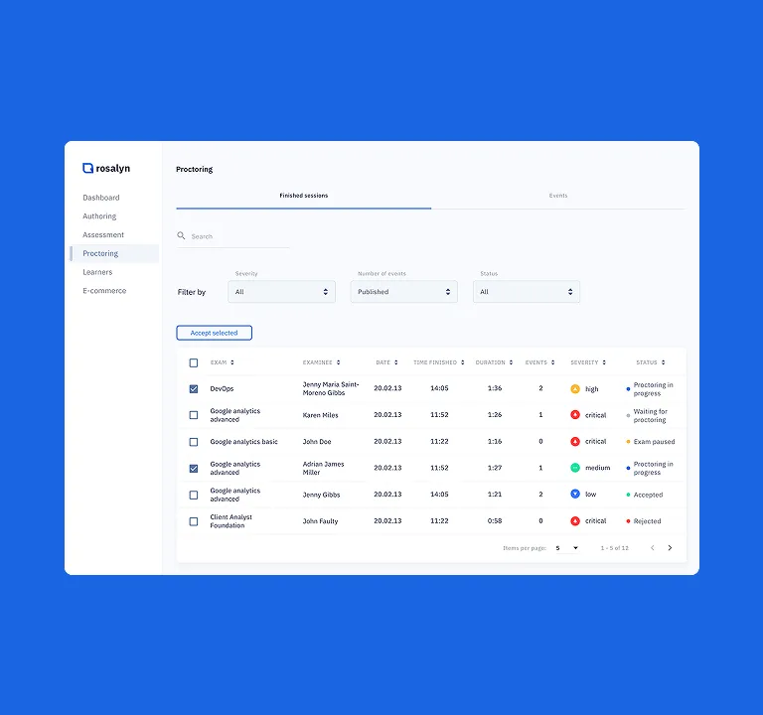The width and height of the screenshot is (763, 715).
Task: Click the Accepted status
Action: 648,495
